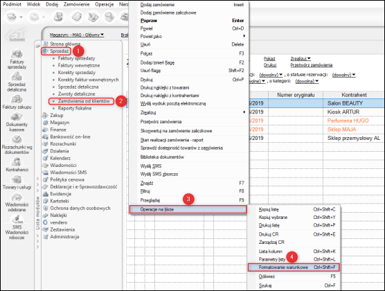Viewport: 385px width, 291px height.
Task: Select Formatowanie warunkowe in submenu
Action: [x=294, y=267]
